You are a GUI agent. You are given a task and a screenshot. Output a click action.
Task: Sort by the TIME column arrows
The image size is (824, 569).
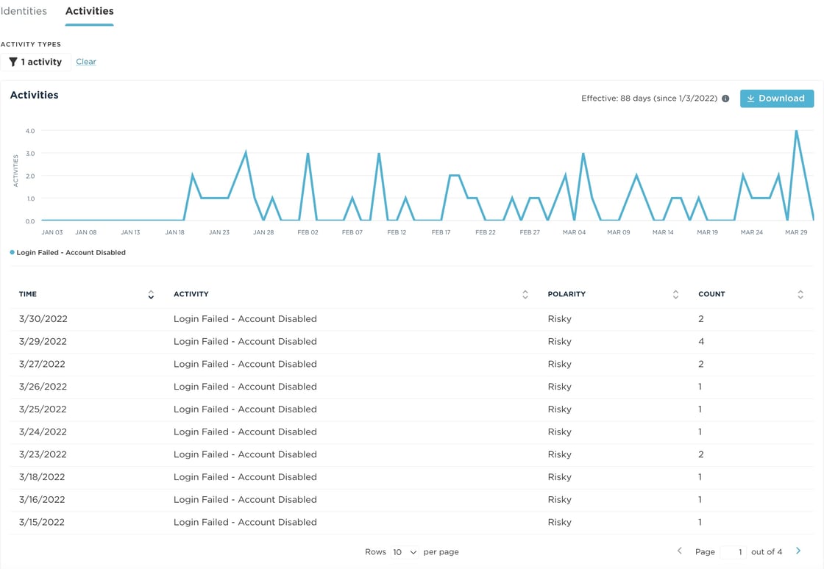pyautogui.click(x=151, y=295)
